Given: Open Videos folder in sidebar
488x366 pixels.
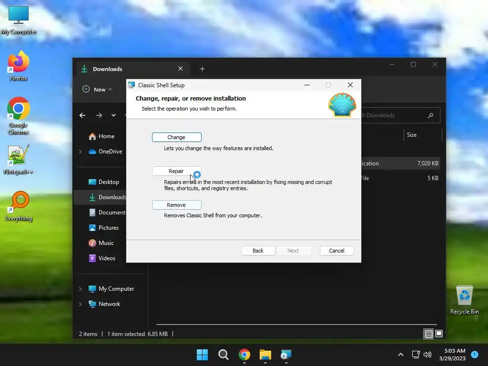Looking at the screenshot, I should pyautogui.click(x=102, y=258).
